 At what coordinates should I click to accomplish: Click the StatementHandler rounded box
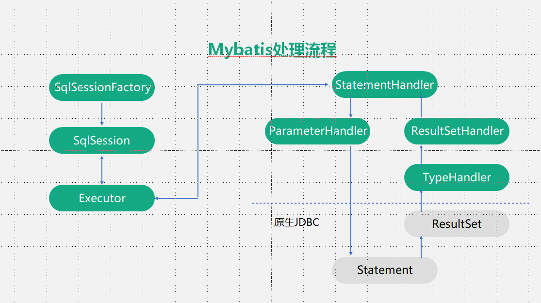click(x=385, y=84)
